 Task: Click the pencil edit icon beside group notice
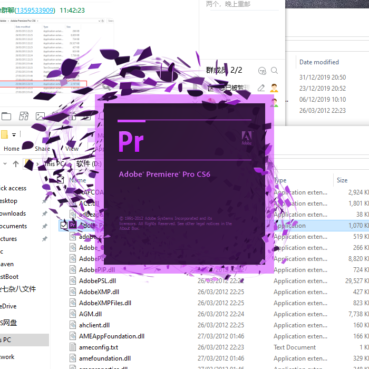point(261,88)
